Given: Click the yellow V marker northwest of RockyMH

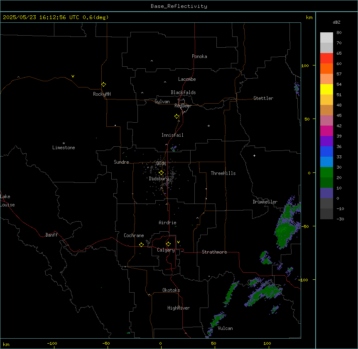Looking at the screenshot, I should click(x=73, y=76).
